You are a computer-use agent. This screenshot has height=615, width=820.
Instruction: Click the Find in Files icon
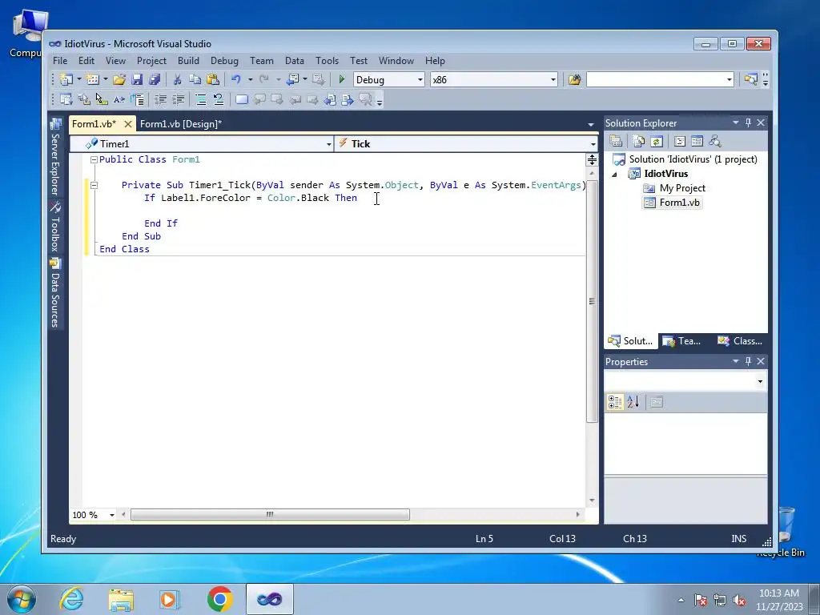(575, 79)
